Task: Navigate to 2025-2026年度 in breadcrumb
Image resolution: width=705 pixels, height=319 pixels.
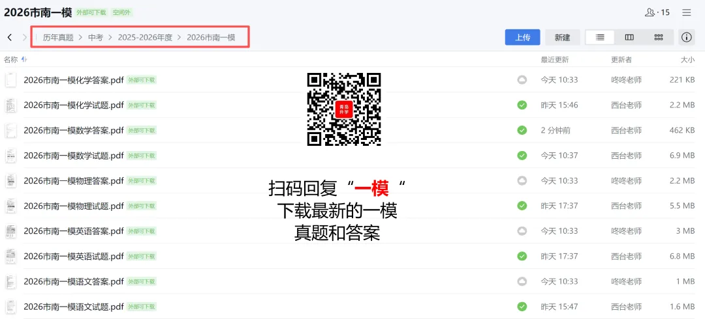Action: [x=145, y=37]
